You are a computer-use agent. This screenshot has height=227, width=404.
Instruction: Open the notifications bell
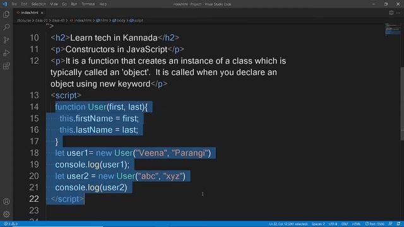coord(398,224)
